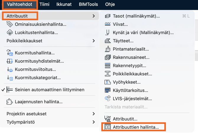Open Täytteet... from submenu
Image resolution: width=198 pixels, height=137 pixels.
tap(147, 41)
